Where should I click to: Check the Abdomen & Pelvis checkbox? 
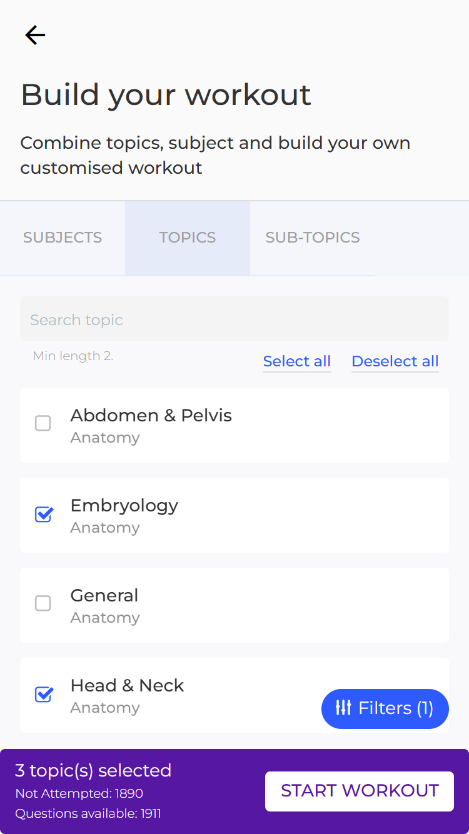pyautogui.click(x=43, y=424)
